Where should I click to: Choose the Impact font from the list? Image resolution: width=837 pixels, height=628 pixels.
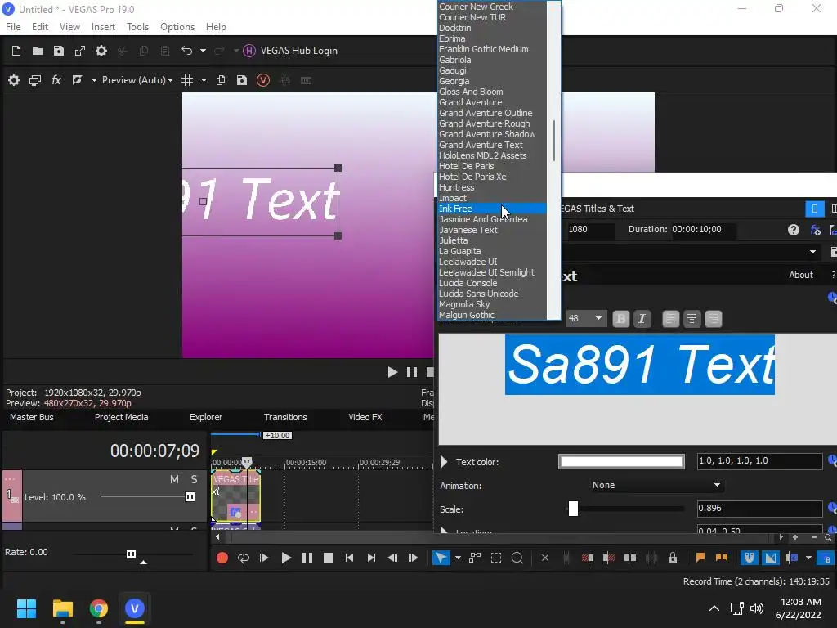point(491,198)
